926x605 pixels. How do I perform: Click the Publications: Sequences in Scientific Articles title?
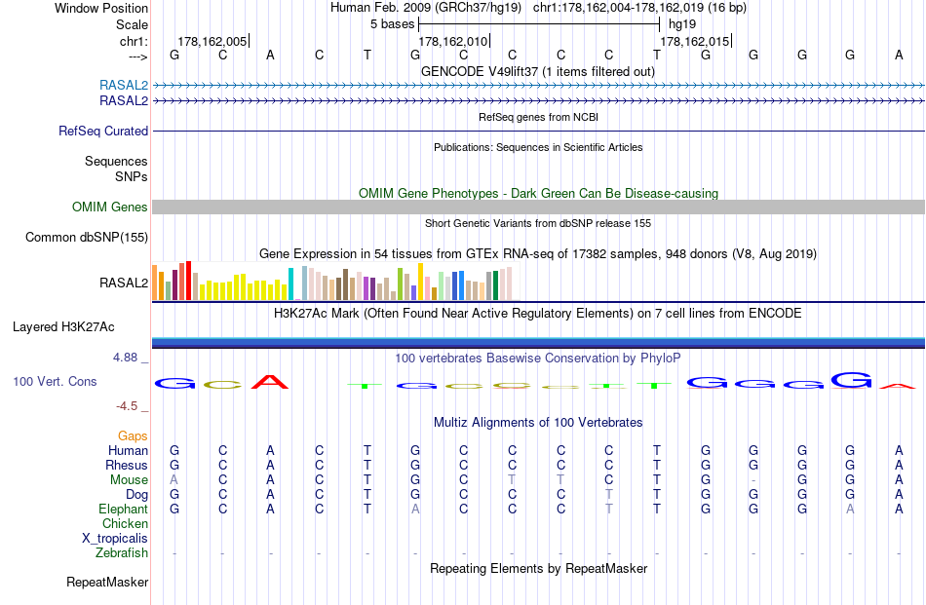click(x=538, y=147)
